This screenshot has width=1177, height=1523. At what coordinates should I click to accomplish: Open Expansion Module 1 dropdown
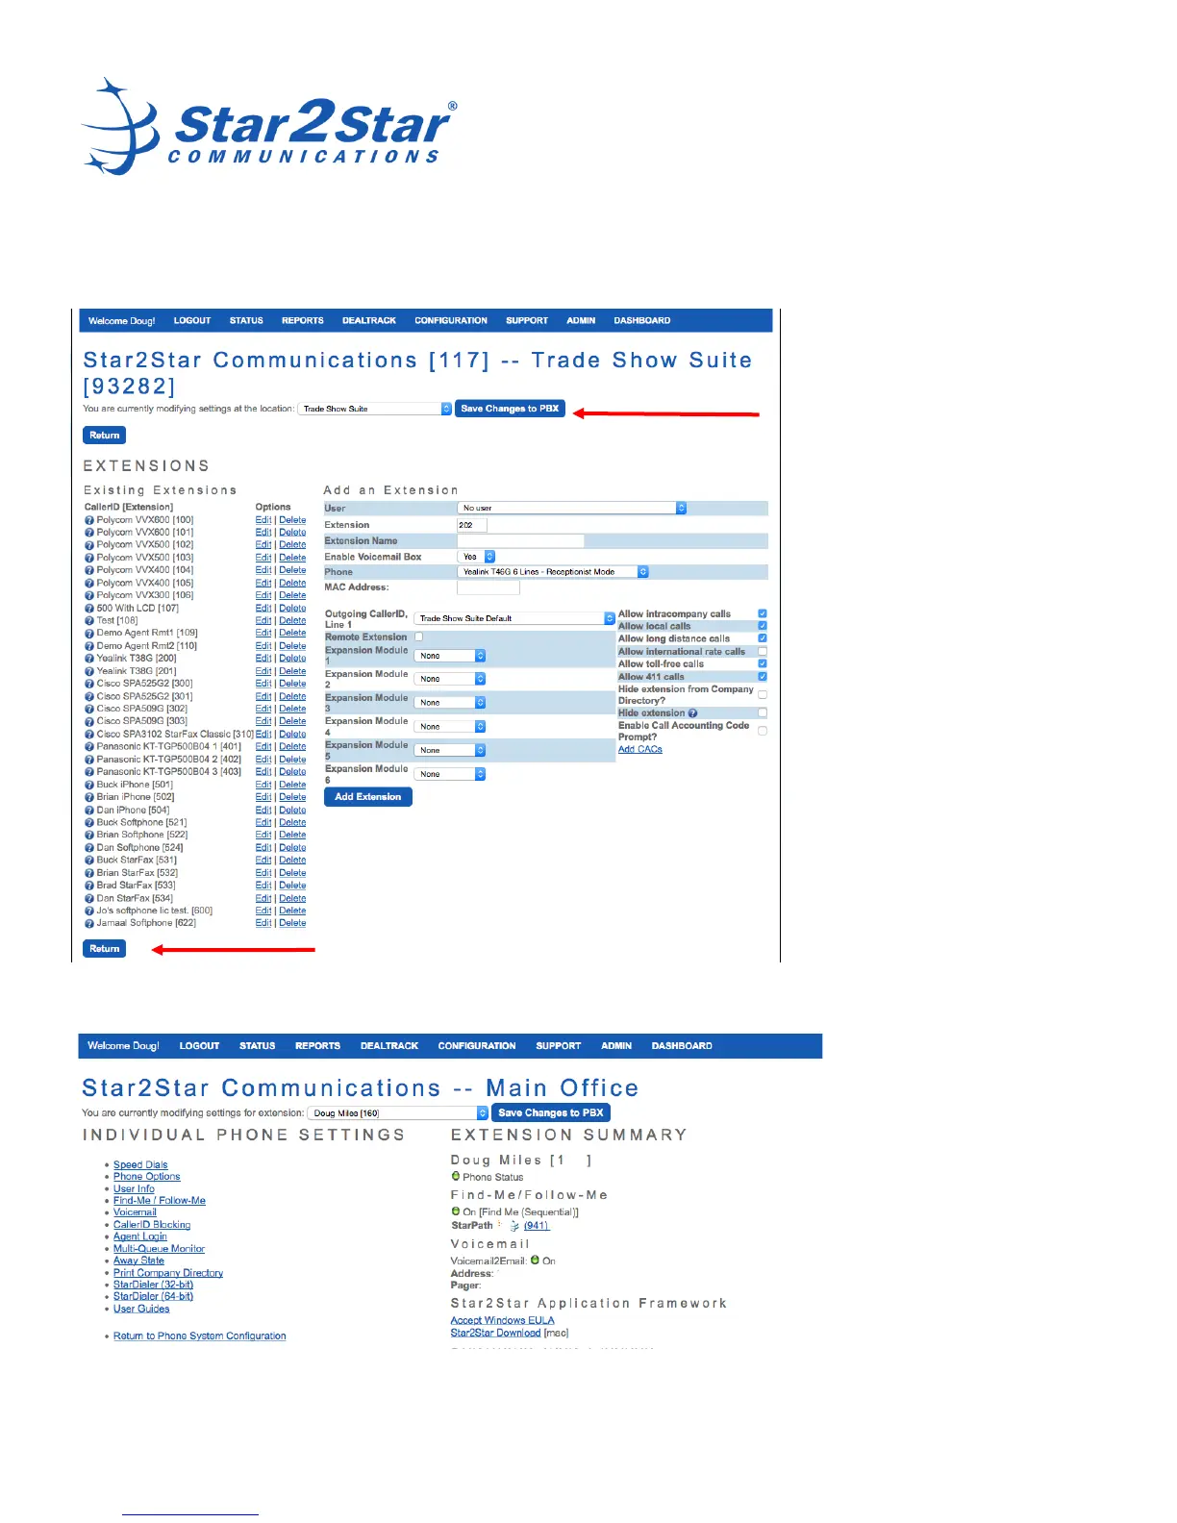tap(450, 656)
